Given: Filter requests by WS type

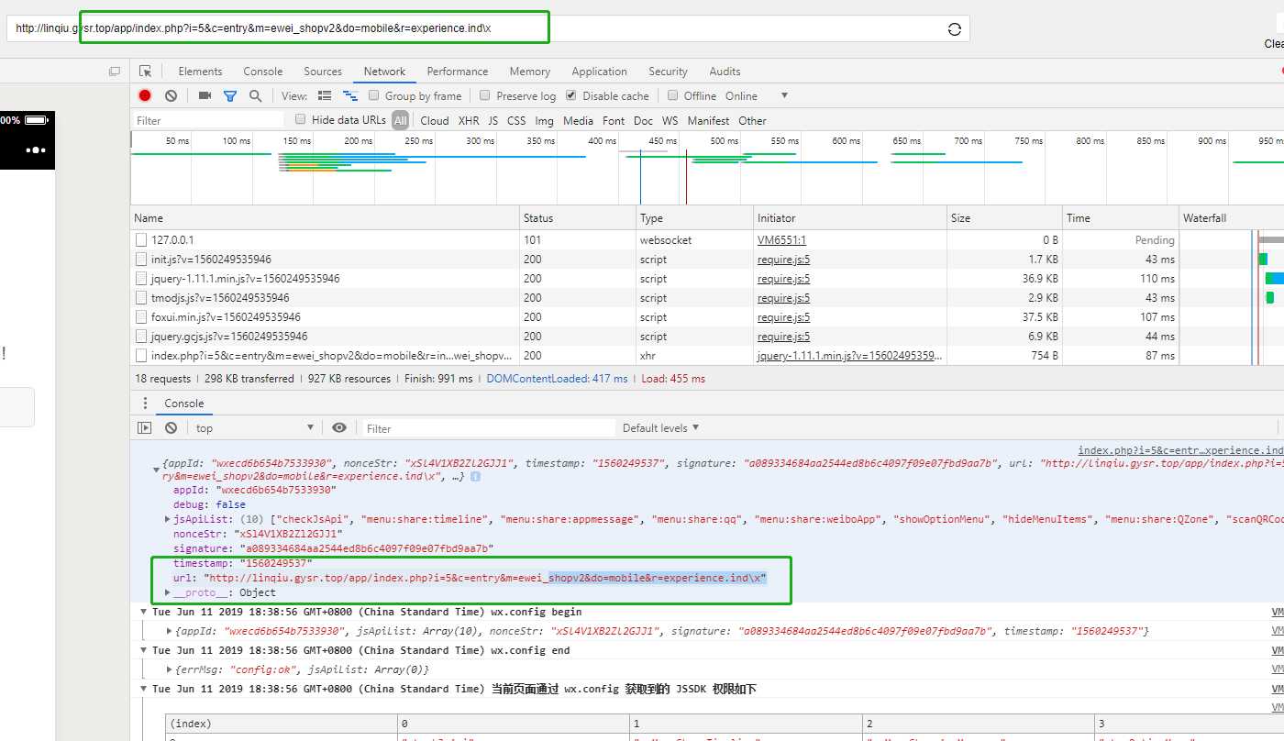Looking at the screenshot, I should click(x=670, y=120).
